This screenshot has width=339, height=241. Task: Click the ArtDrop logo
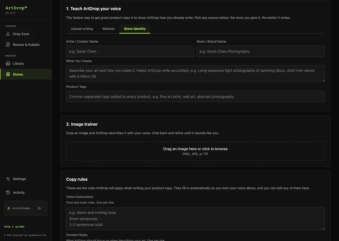pos(16,8)
